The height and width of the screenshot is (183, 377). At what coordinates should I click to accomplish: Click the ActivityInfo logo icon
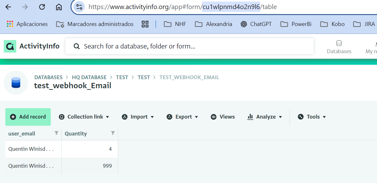(10, 46)
